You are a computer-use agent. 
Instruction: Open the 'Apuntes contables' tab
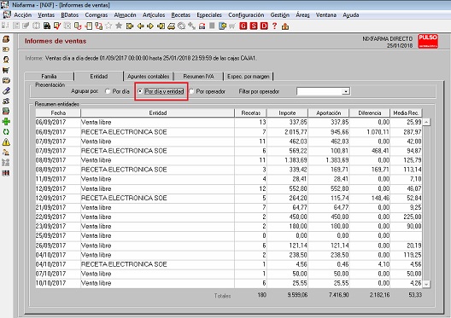tap(149, 77)
